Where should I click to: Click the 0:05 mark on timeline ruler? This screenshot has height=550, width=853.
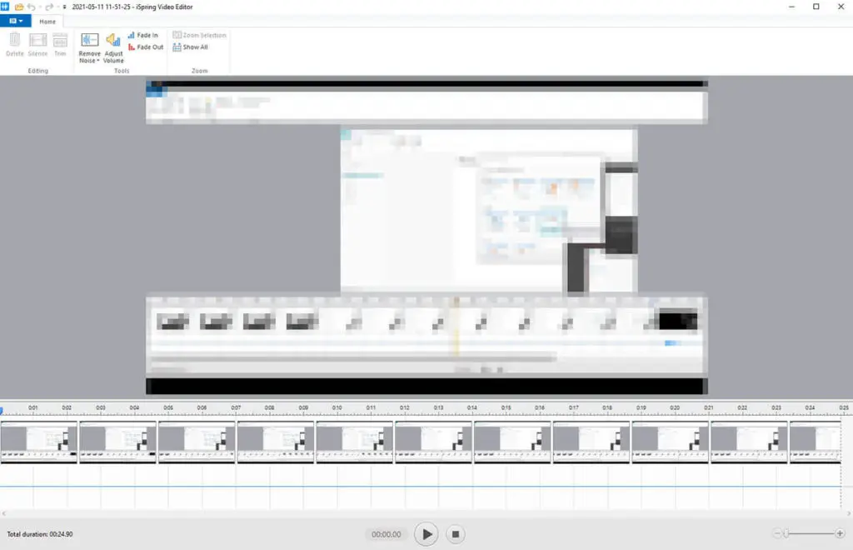[168, 407]
